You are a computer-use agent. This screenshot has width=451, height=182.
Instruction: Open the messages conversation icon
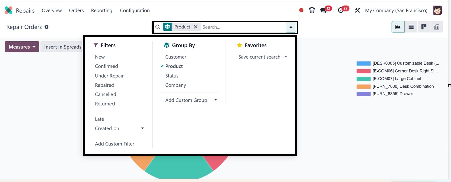323,10
